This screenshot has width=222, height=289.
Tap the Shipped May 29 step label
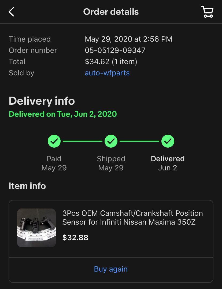[111, 163]
